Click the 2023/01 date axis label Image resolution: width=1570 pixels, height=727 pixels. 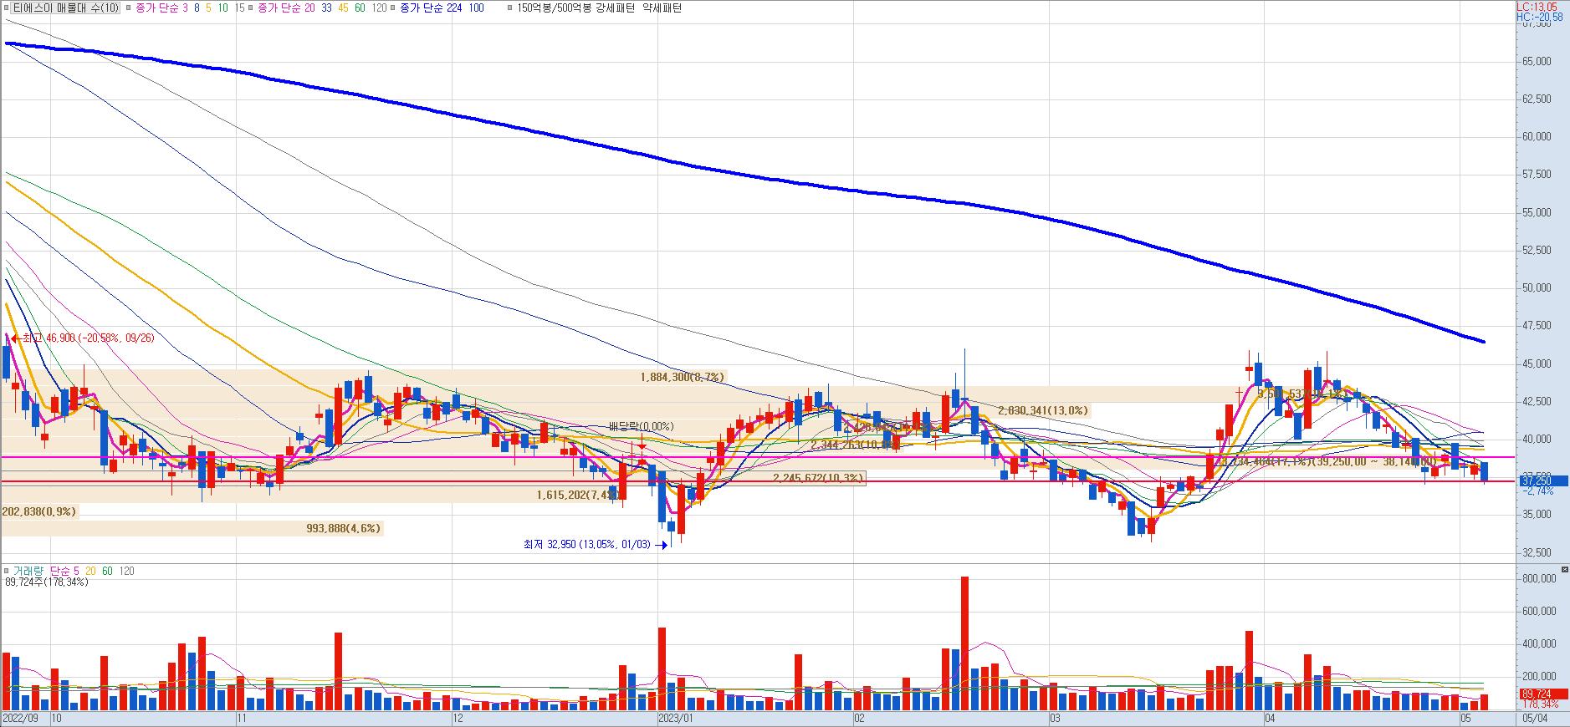click(x=676, y=718)
